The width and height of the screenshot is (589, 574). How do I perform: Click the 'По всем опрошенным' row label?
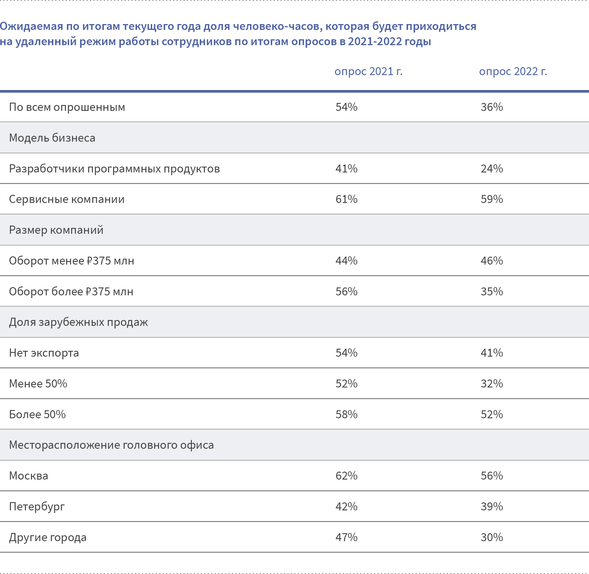point(67,107)
